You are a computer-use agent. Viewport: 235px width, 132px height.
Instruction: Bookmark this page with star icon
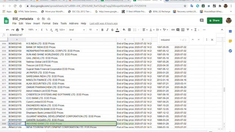(x=185, y=6)
